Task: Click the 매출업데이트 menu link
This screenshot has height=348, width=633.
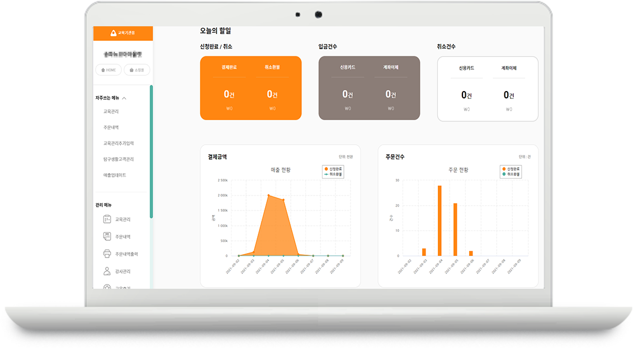Action: coord(115,175)
